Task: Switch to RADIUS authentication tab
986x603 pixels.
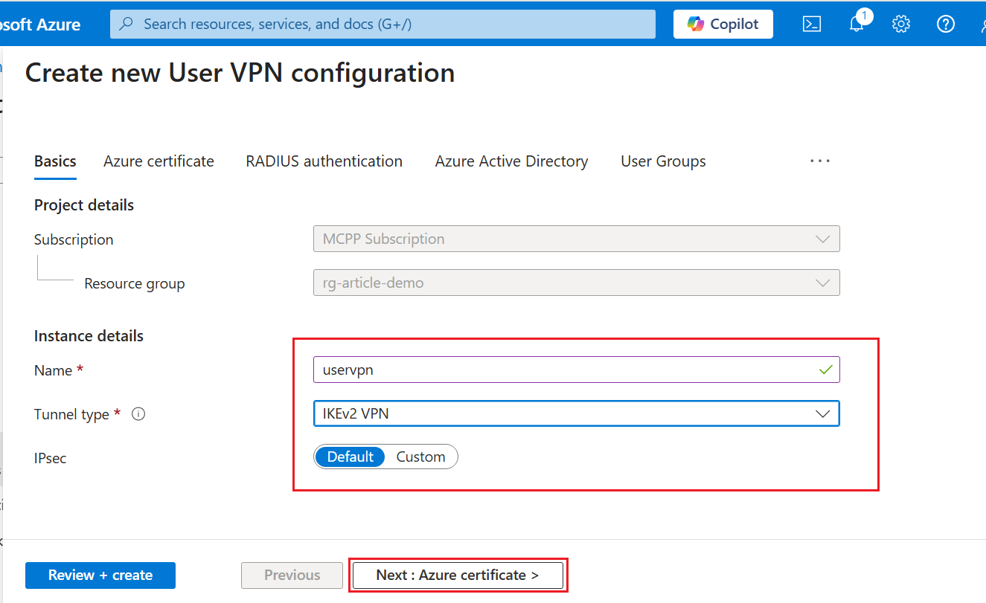Action: pos(324,161)
